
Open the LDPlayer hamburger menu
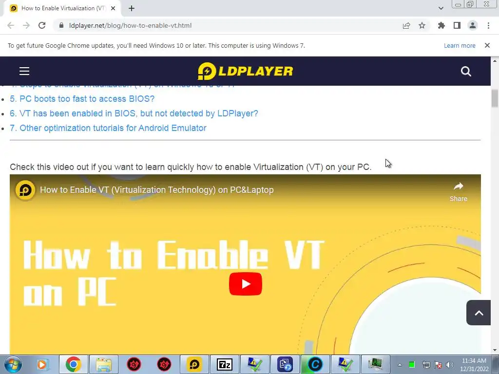pos(24,71)
